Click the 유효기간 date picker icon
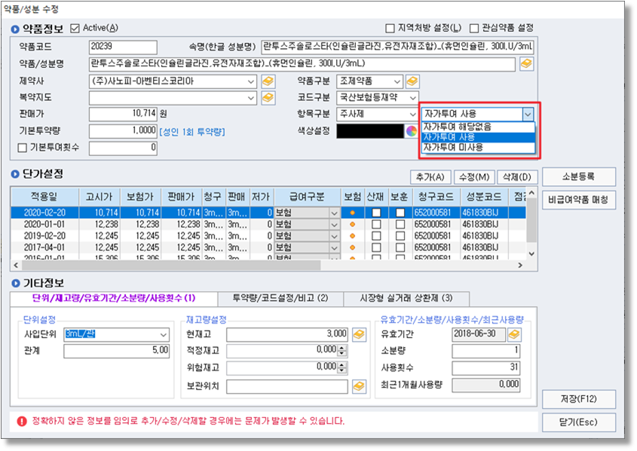 514,333
